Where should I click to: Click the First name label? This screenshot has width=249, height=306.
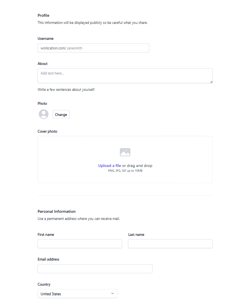(x=46, y=235)
